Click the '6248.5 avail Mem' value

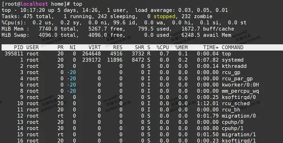pos(206,35)
